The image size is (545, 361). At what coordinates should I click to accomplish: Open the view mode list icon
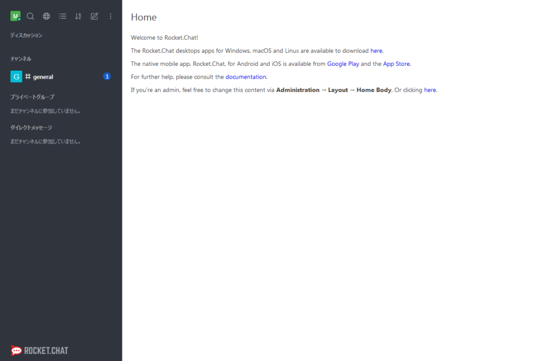tap(62, 16)
